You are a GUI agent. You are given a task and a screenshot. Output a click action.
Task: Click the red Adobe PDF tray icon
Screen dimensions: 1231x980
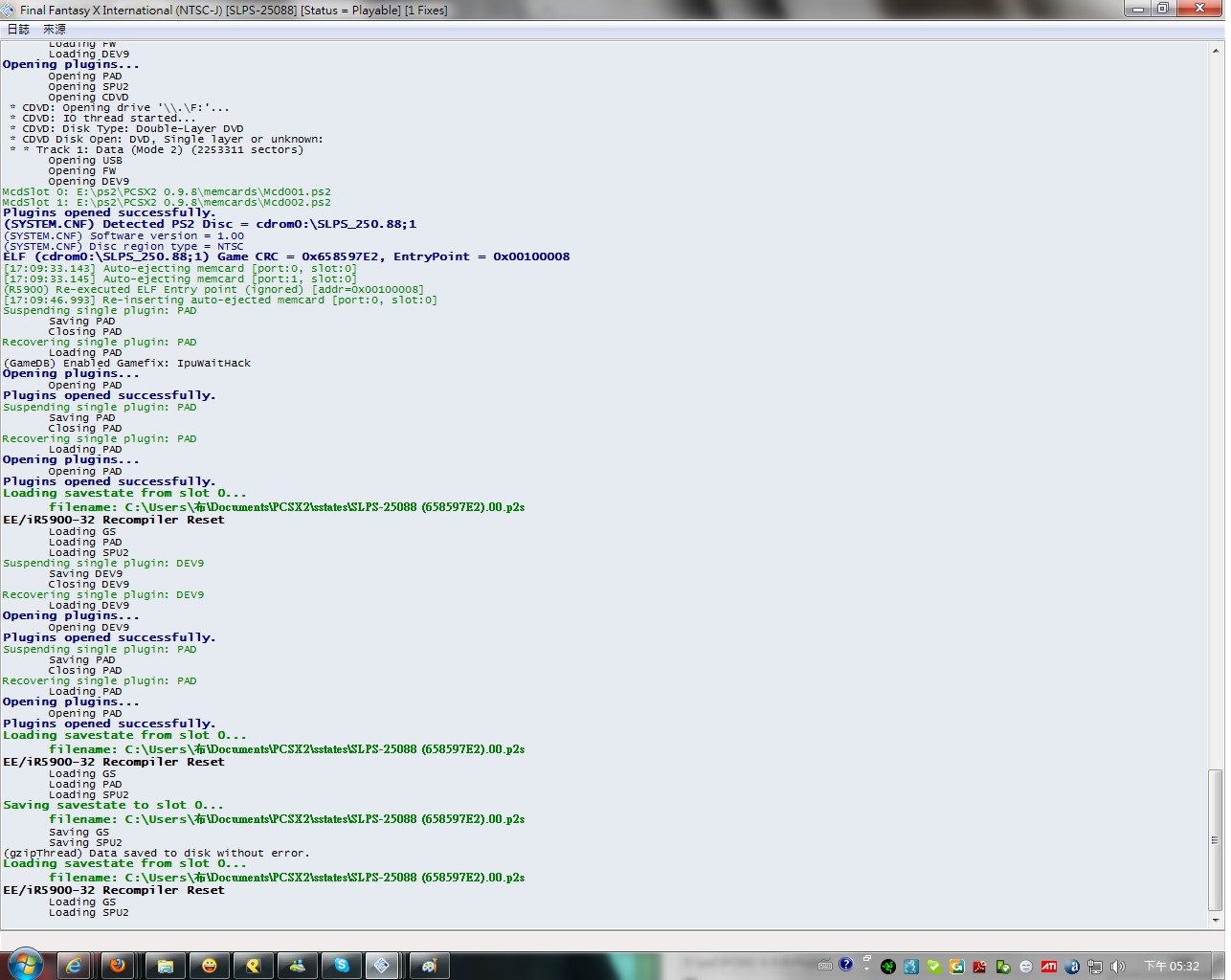coord(979,967)
